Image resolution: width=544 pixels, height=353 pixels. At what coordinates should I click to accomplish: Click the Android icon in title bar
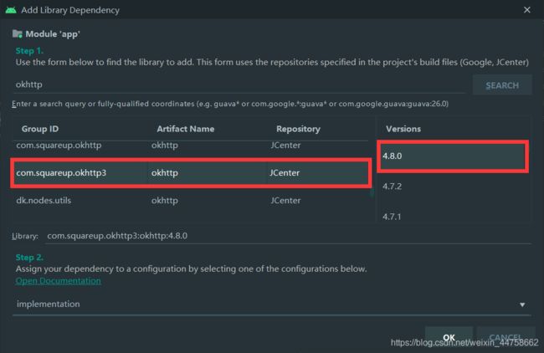tap(11, 10)
